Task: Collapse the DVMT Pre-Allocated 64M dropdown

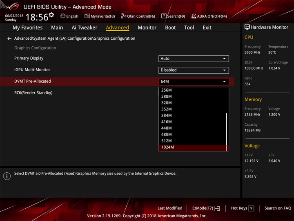Action: [x=194, y=81]
